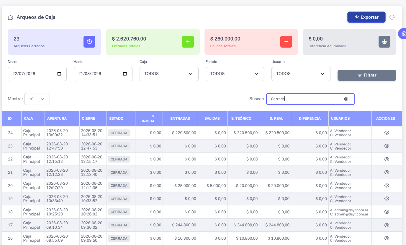
Task: Click the Arqueos de Caja title icon
Action: 10,17
